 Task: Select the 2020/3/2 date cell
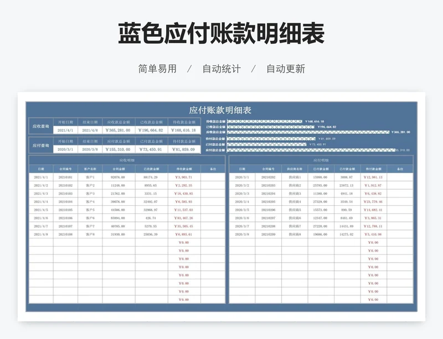pos(242,185)
